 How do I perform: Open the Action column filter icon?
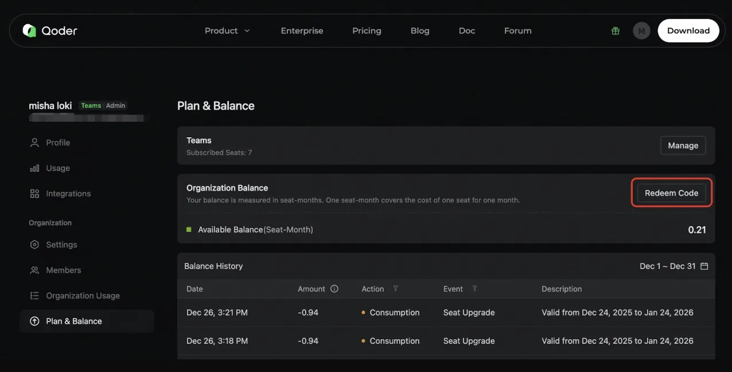[395, 289]
